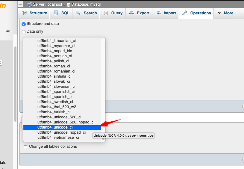Open the Server: localhost breadcrumb link
Viewport: 244px width, 169px height.
coord(48,4)
